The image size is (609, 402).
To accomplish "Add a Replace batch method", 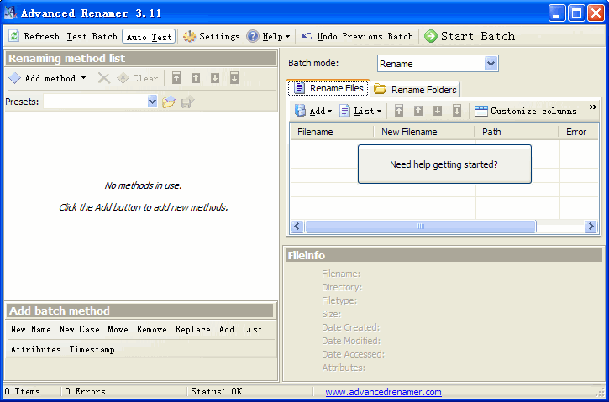I will pos(193,330).
